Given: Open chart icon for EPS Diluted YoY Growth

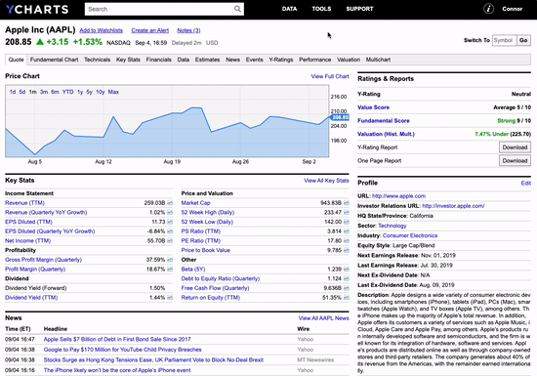Looking at the screenshot, I should 170,231.
